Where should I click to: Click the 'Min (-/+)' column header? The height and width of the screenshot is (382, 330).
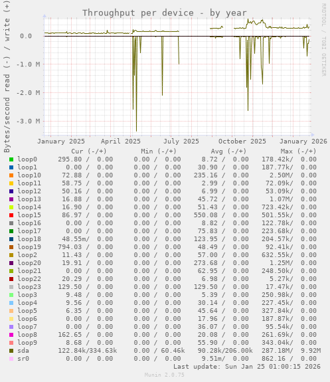tap(159, 151)
